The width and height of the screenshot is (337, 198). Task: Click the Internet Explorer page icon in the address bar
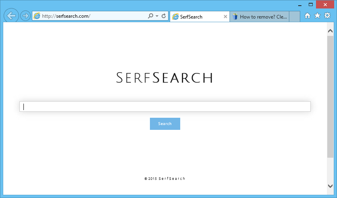click(x=37, y=16)
